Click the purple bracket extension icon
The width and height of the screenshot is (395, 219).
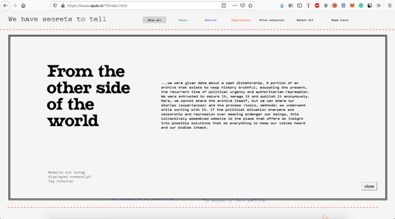click(343, 6)
